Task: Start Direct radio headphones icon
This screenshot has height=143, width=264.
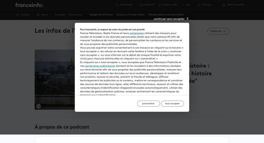Action: point(160,5)
